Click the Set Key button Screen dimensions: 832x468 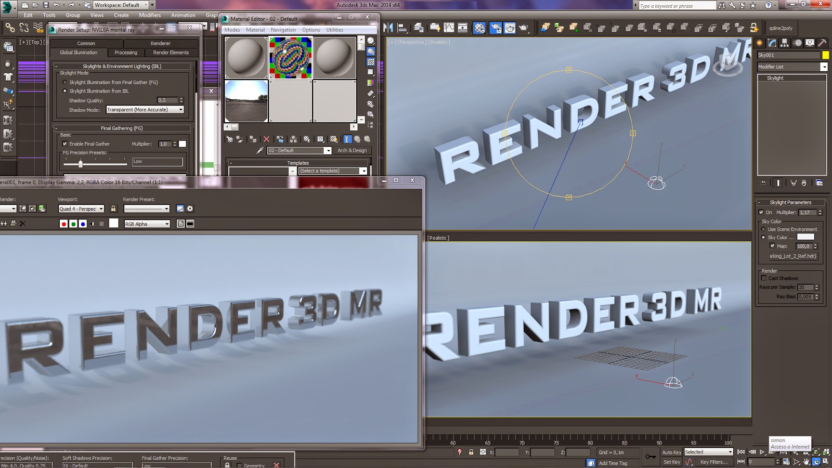671,462
